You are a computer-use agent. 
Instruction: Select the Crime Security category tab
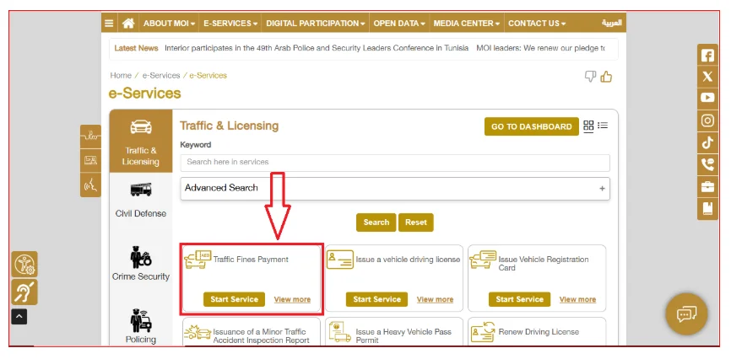pos(141,264)
